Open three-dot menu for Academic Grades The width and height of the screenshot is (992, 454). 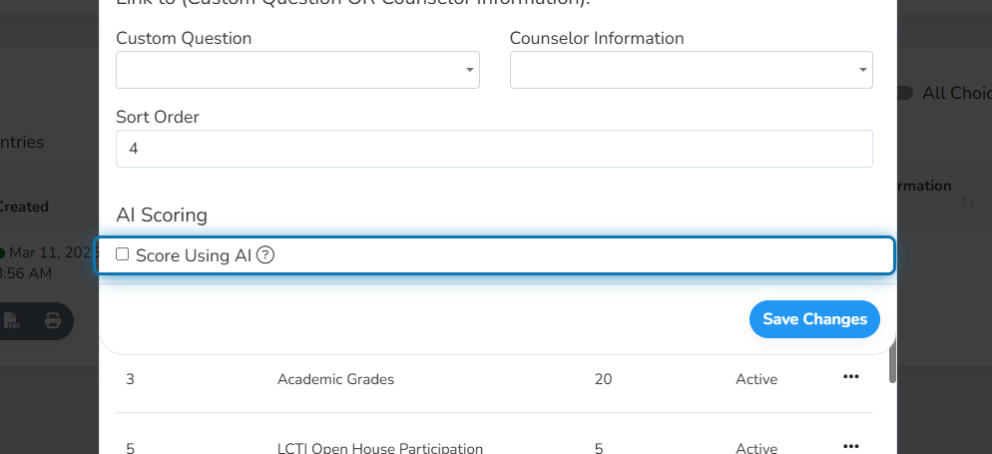[851, 377]
